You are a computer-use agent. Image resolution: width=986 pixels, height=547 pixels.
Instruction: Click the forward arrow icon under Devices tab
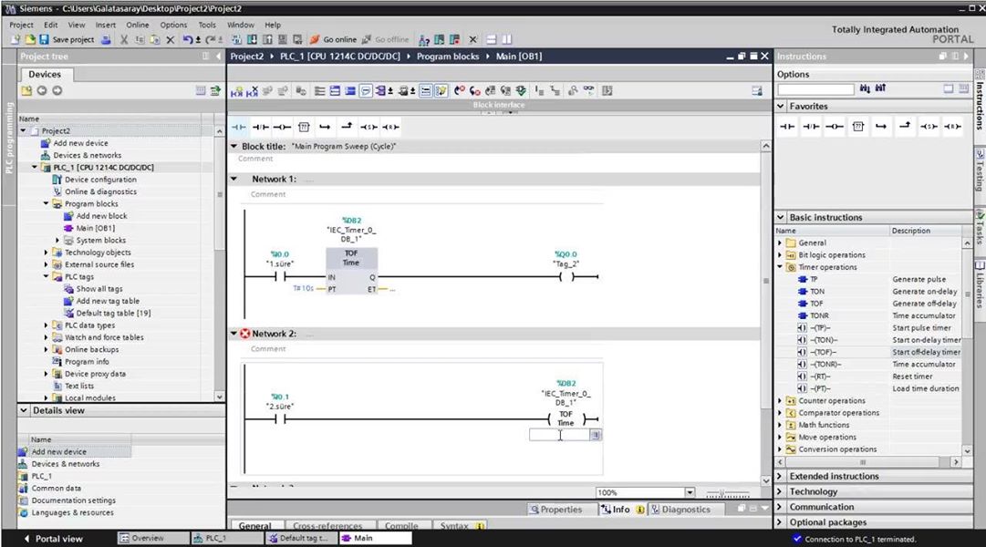(57, 90)
